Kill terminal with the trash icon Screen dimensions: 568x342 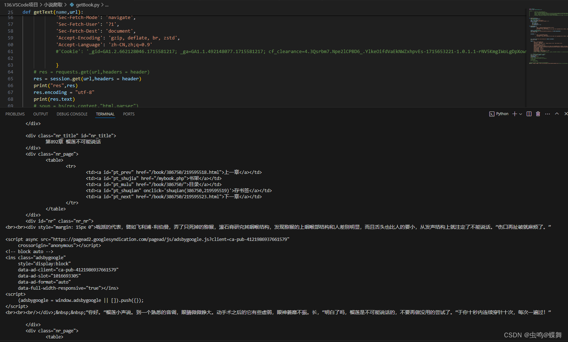click(538, 114)
